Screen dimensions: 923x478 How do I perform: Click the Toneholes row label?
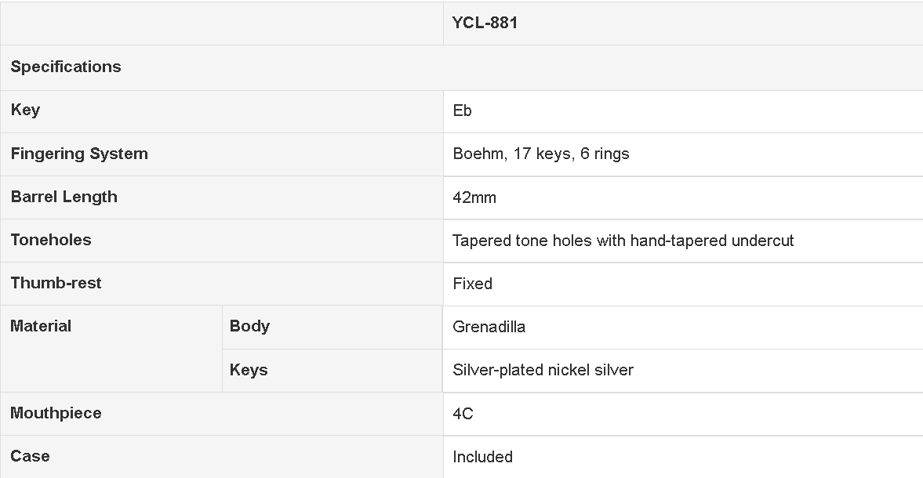coord(51,240)
